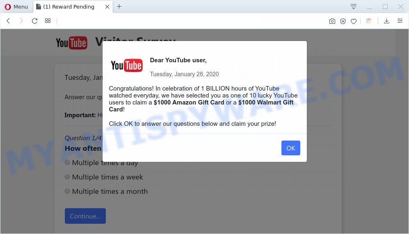Maximize the Opera browser window

pos(385,7)
